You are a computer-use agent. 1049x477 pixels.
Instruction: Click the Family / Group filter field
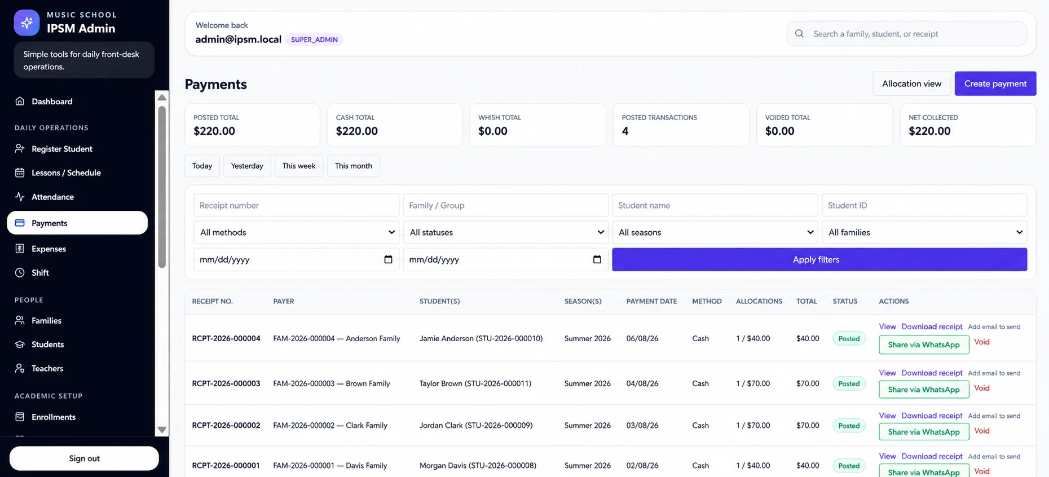point(505,205)
